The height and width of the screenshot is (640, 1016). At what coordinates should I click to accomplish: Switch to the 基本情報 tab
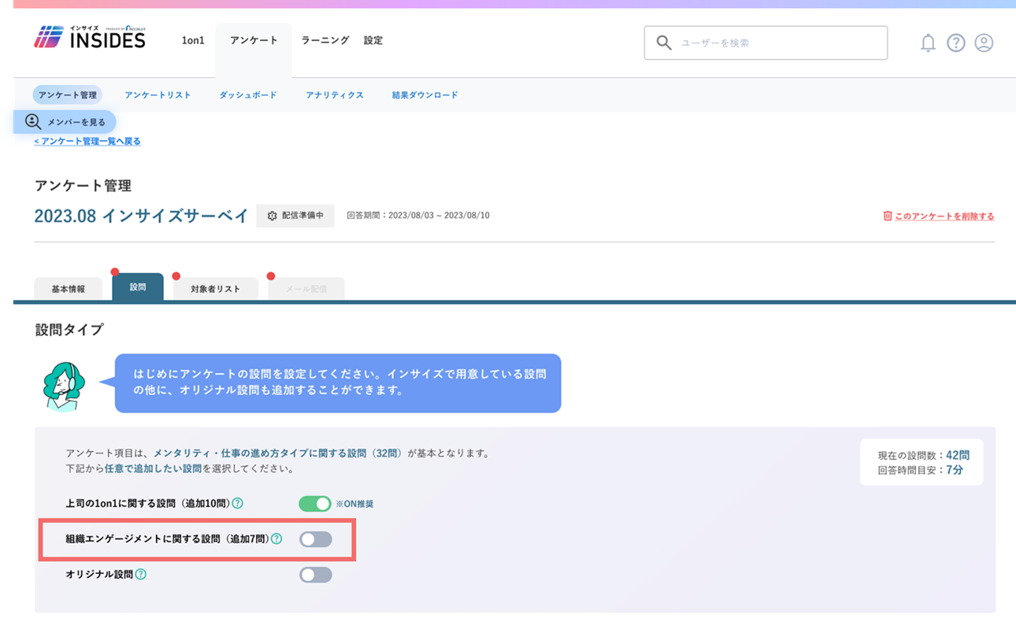click(69, 289)
